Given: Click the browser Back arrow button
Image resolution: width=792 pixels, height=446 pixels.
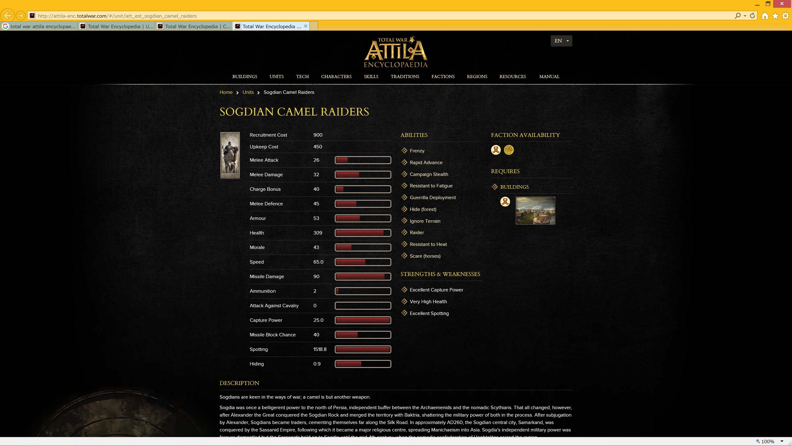Looking at the screenshot, I should (x=8, y=15).
